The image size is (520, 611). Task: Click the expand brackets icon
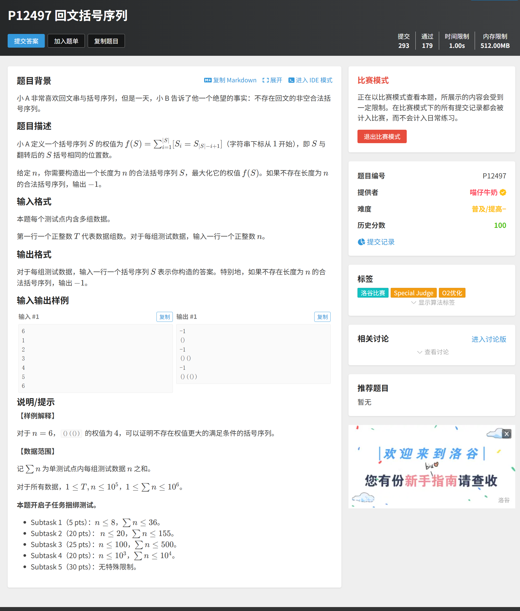click(x=265, y=80)
